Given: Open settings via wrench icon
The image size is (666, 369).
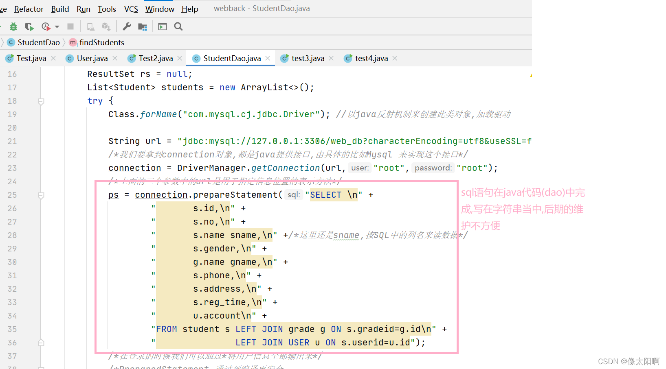Looking at the screenshot, I should (127, 26).
